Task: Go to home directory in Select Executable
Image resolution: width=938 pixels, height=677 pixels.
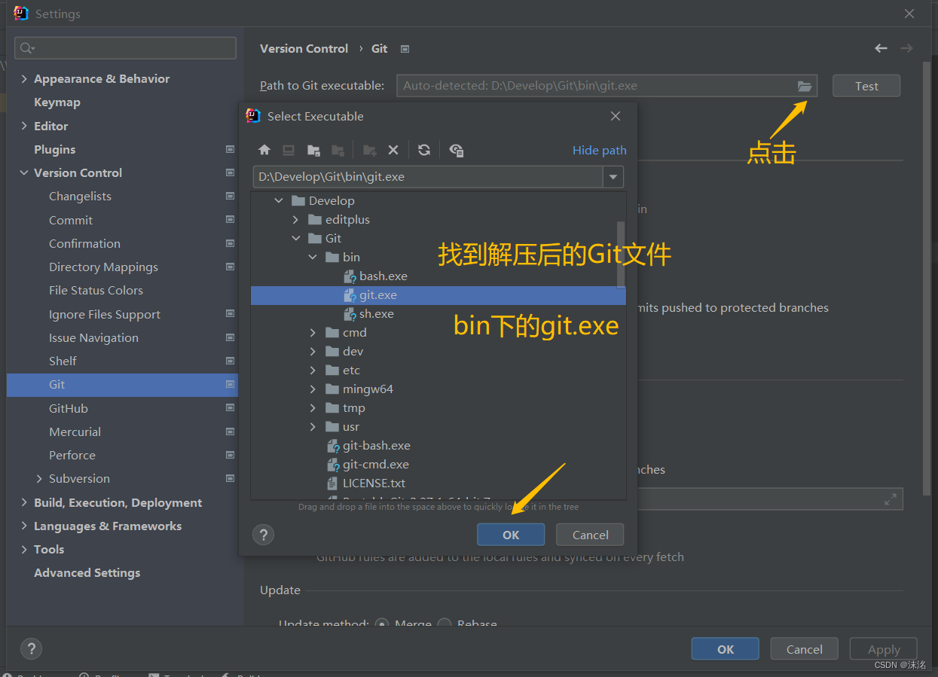Action: [264, 150]
